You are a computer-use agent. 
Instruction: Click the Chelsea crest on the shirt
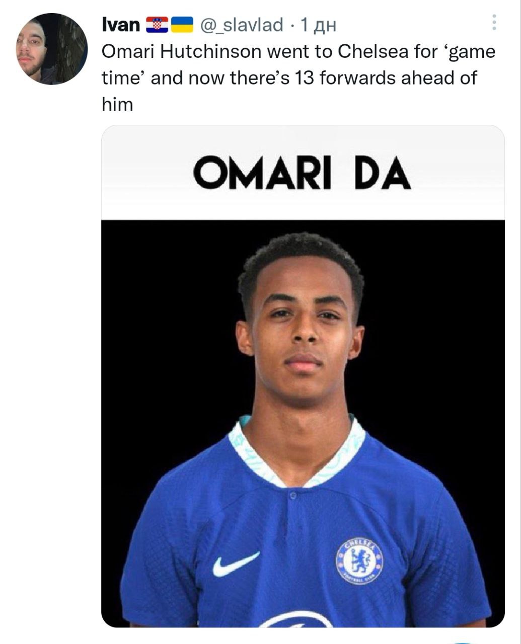pos(359,561)
